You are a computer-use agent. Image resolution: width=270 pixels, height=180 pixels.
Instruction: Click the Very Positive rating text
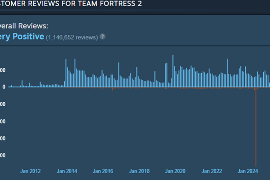tap(22, 37)
